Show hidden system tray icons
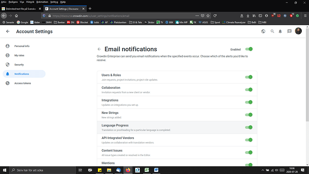The image size is (309, 174). click(x=263, y=170)
